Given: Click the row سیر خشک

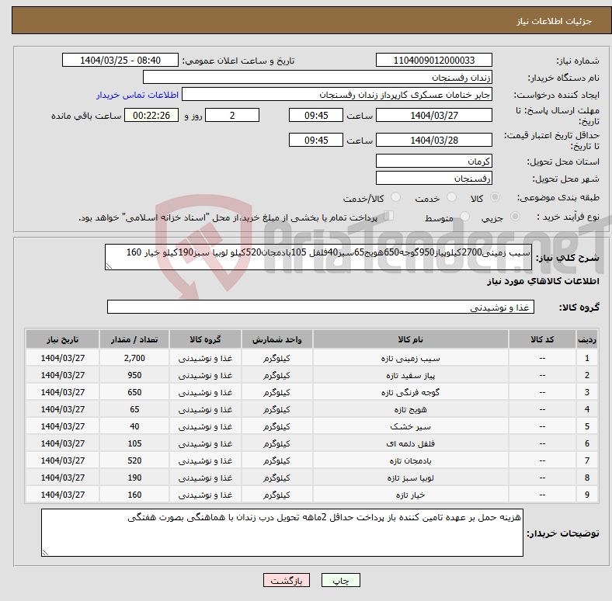Looking at the screenshot, I should (x=312, y=426).
